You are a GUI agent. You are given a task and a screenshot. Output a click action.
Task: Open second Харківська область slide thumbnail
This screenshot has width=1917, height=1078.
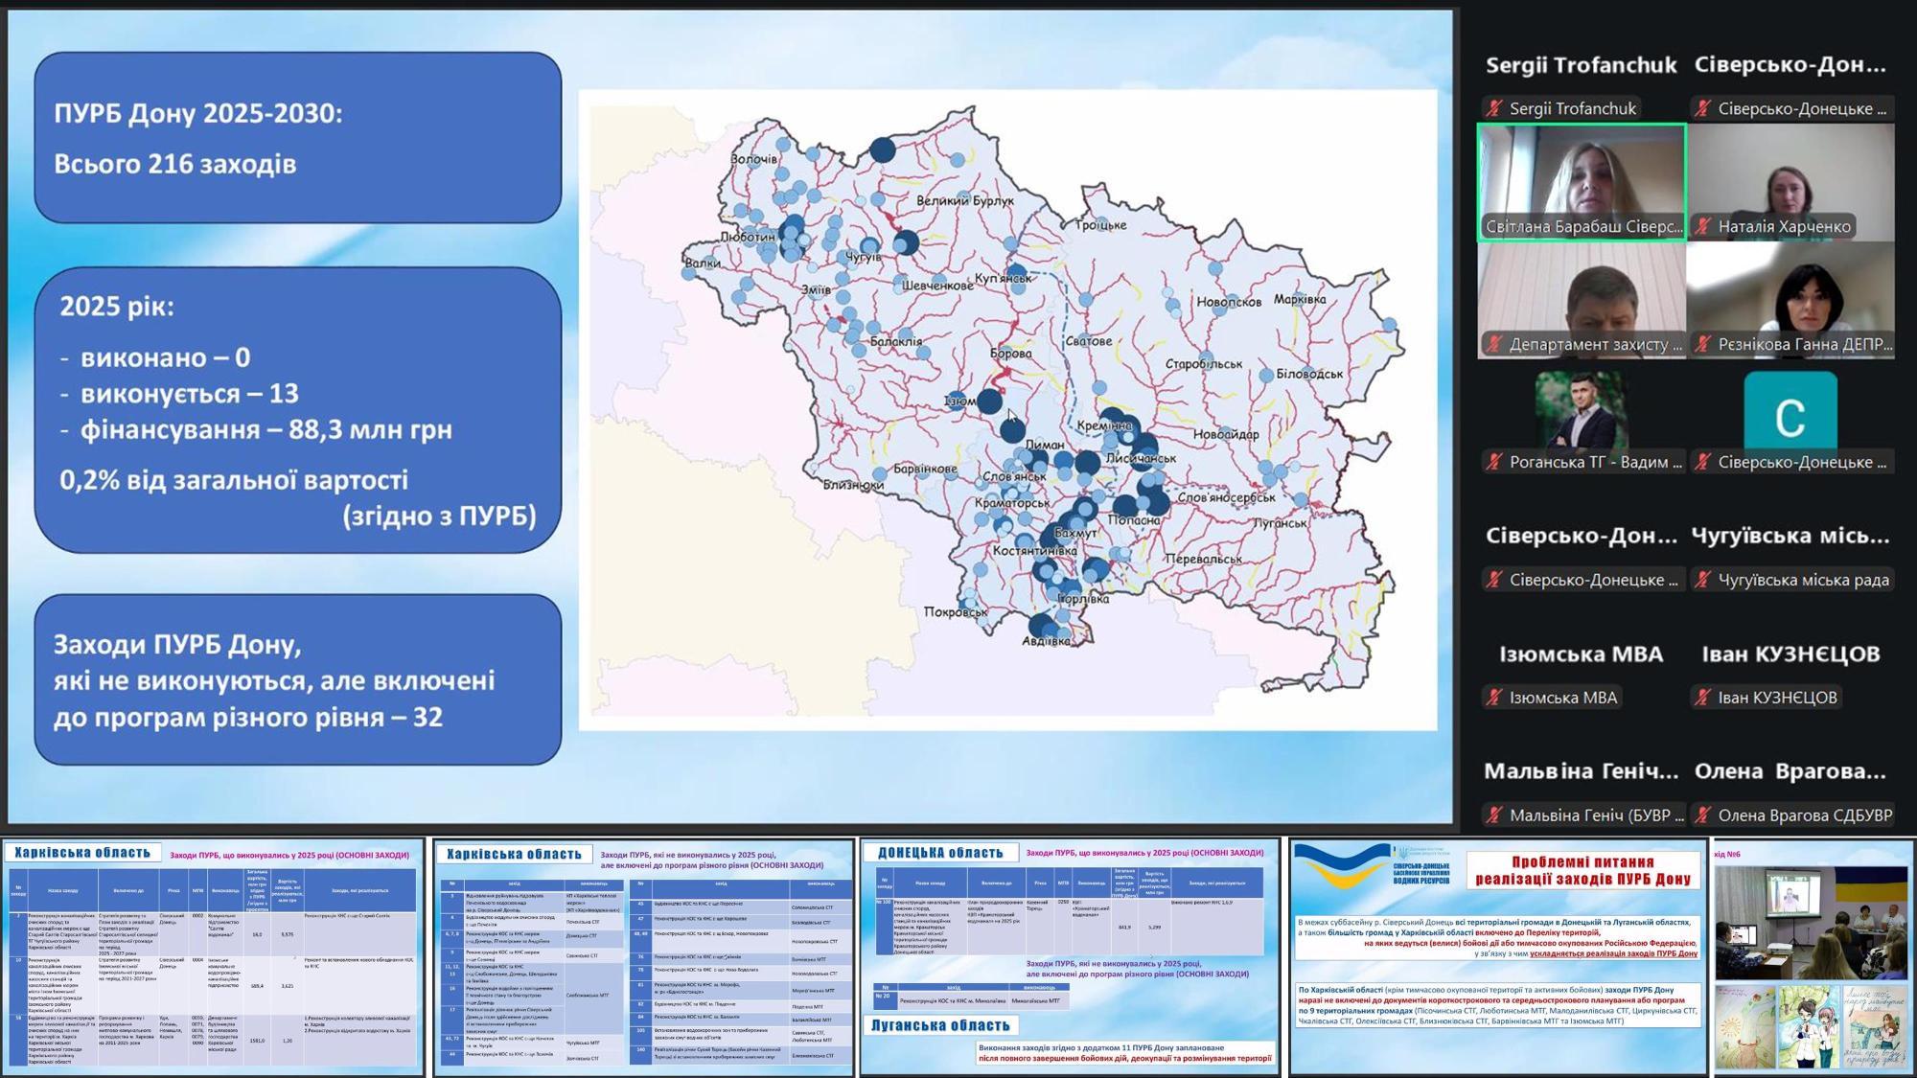[643, 958]
